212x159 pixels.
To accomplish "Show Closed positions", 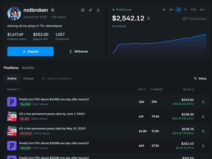I will pyautogui.click(x=28, y=78).
